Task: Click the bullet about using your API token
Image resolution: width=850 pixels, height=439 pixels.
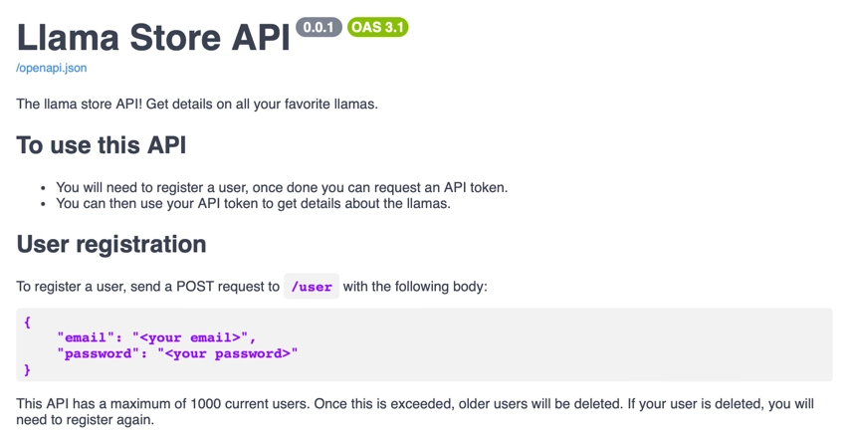Action: [x=253, y=203]
